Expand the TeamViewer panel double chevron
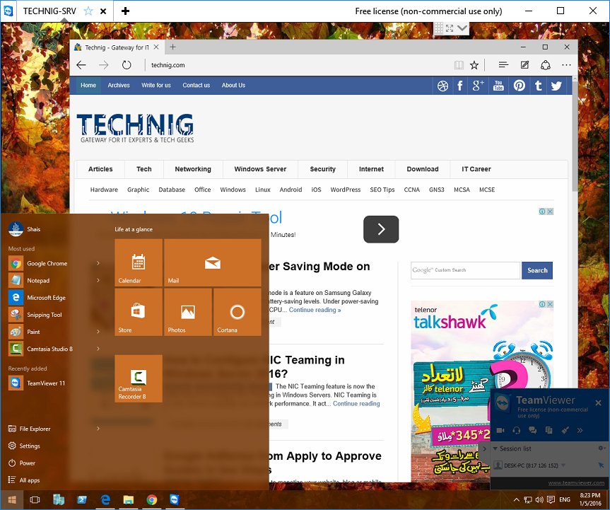This screenshot has width=610, height=510. [580, 430]
